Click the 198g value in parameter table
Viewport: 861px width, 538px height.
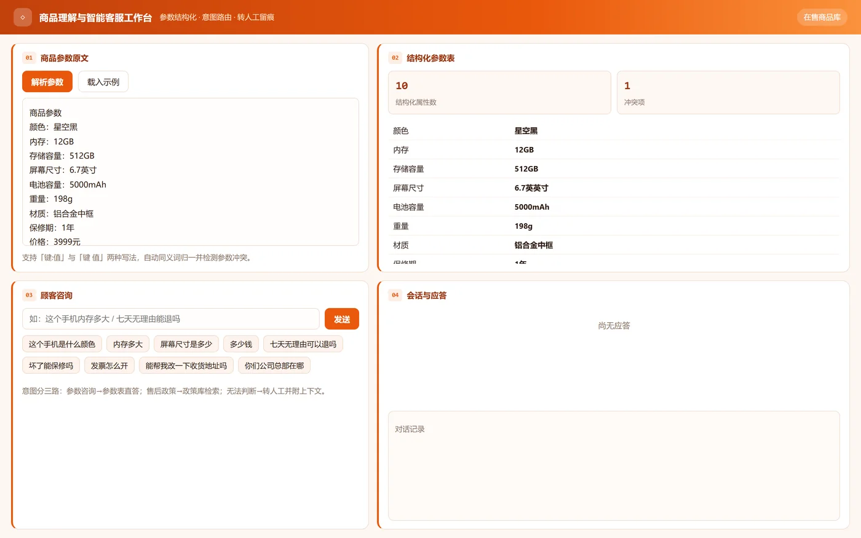point(523,226)
